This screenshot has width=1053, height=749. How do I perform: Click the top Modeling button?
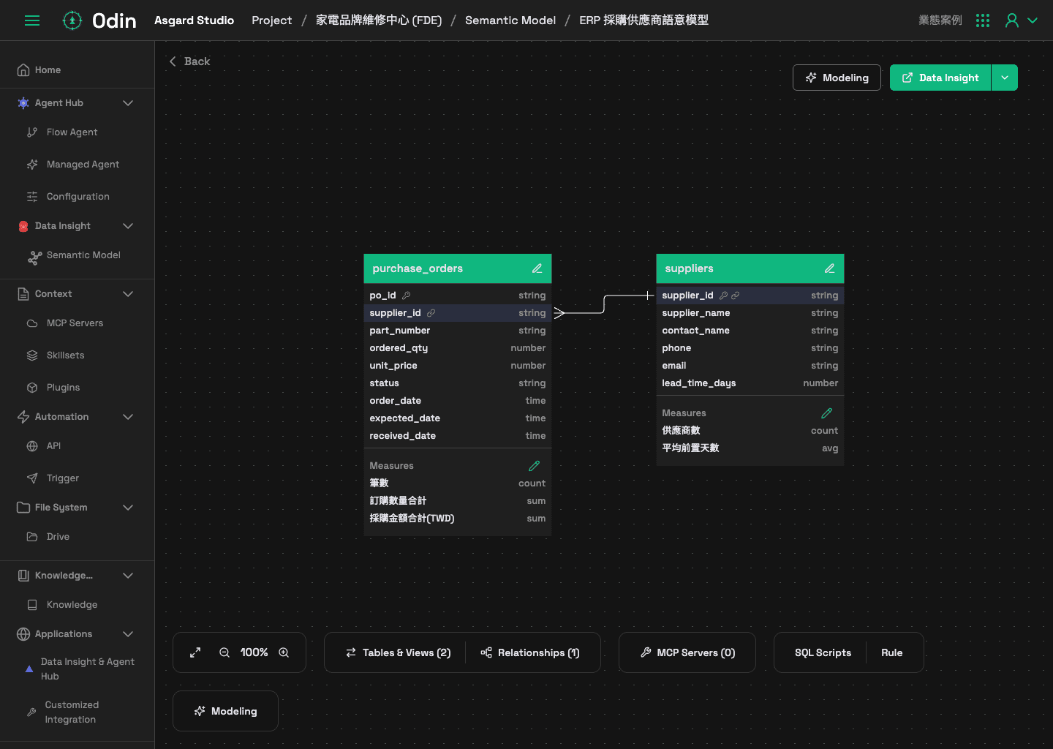(x=837, y=78)
